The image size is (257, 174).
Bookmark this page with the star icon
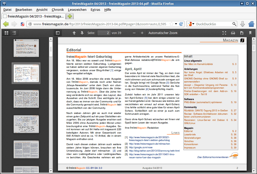tap(172, 24)
